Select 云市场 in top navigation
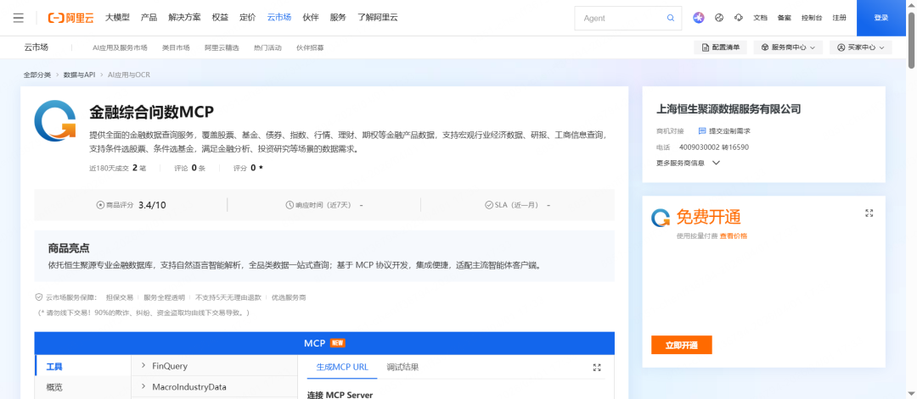The width and height of the screenshot is (917, 399). tap(278, 18)
